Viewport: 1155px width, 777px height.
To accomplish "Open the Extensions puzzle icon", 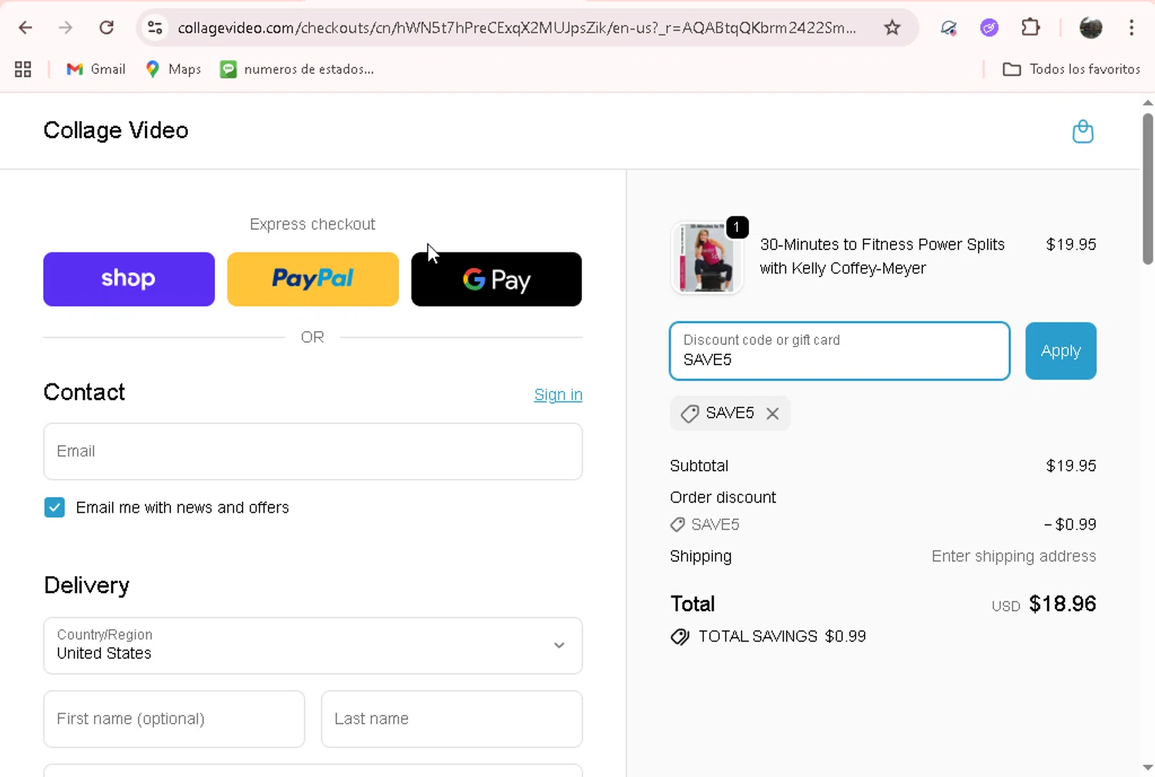I will tap(1030, 28).
